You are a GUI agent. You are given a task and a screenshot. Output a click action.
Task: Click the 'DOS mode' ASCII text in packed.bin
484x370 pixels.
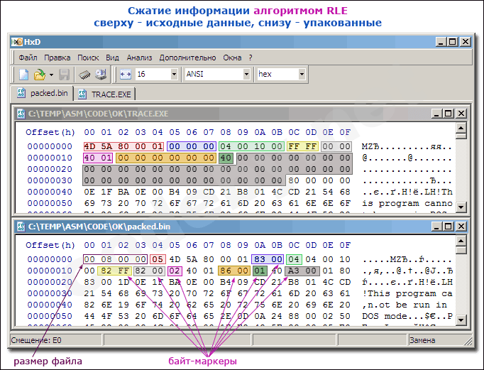(x=385, y=317)
